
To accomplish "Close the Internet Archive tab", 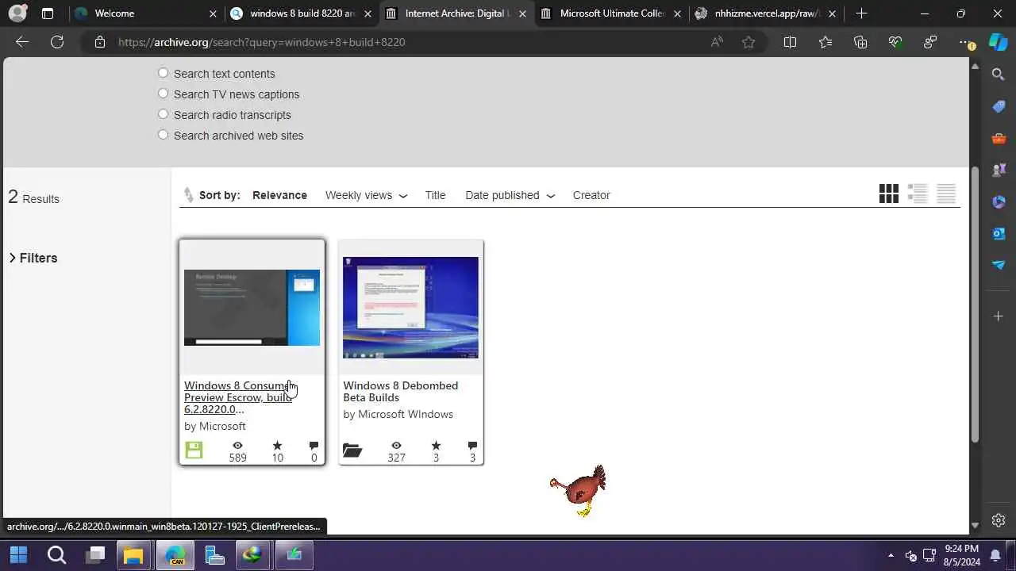I will 522,13.
